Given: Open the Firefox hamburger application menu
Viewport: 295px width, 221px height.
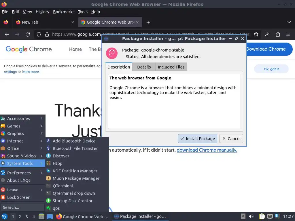Looking at the screenshot, I should (x=288, y=35).
